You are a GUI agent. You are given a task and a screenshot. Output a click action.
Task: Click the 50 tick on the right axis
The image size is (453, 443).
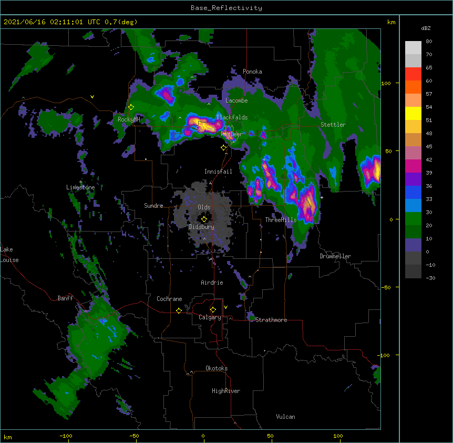[x=388, y=151]
